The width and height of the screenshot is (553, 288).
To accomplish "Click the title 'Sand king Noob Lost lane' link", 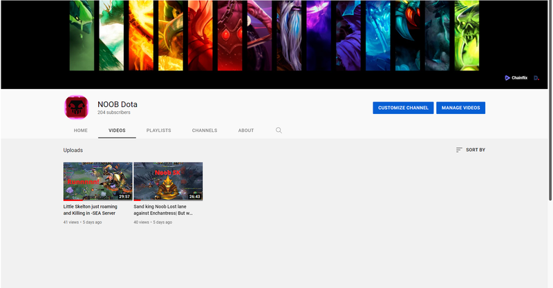I will click(x=163, y=210).
